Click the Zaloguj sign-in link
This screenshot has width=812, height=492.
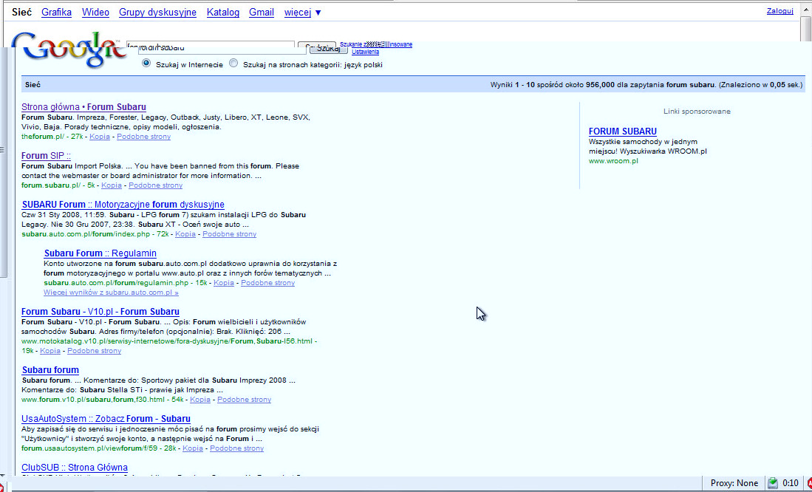[779, 11]
